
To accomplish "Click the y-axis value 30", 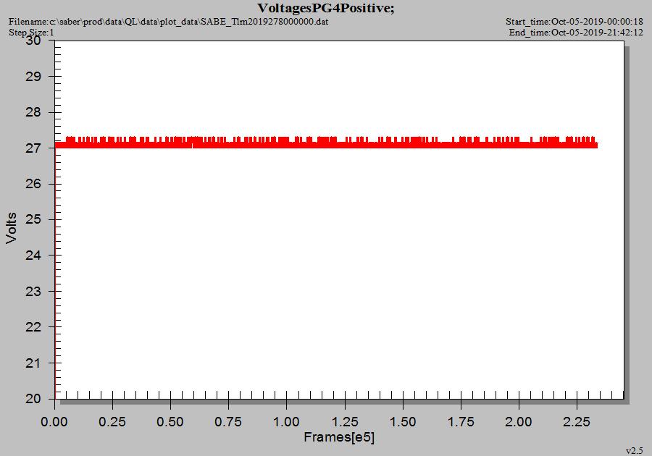I will click(x=33, y=41).
